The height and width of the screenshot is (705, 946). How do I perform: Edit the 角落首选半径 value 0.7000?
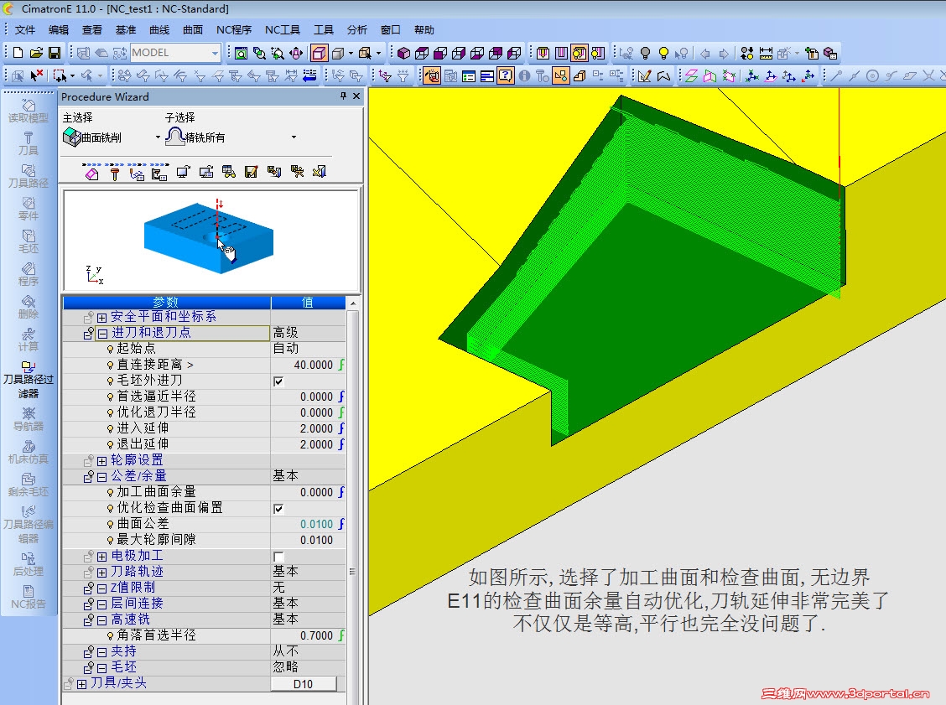tap(309, 635)
